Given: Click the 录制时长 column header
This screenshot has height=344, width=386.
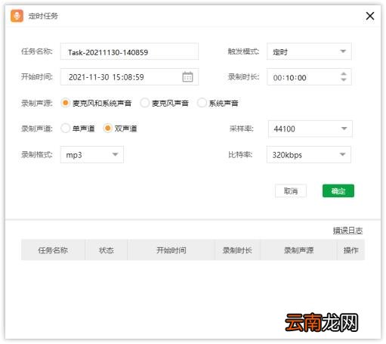Looking at the screenshot, I should point(237,250).
